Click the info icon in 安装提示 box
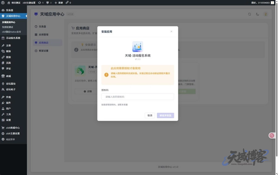278x175 pixels. [76, 50]
